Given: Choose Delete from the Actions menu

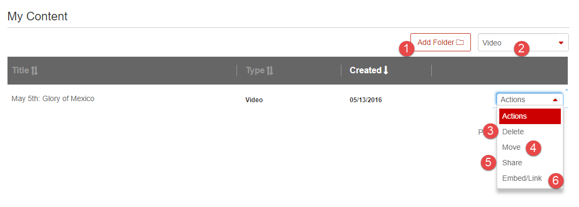Looking at the screenshot, I should 513,132.
